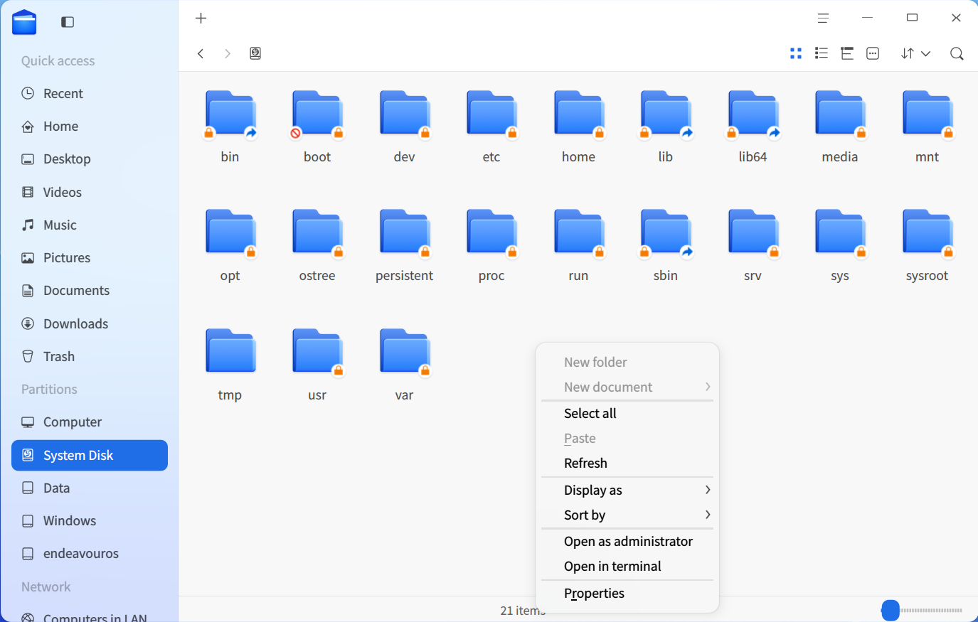Select Computer under Partitions
The height and width of the screenshot is (622, 978).
pyautogui.click(x=90, y=422)
